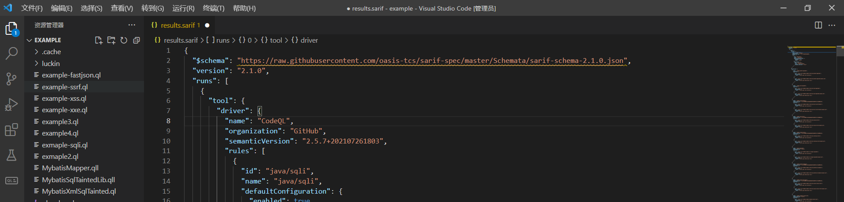Viewport: 844px width, 202px height.
Task: Open the 文件(F) menu
Action: point(32,8)
